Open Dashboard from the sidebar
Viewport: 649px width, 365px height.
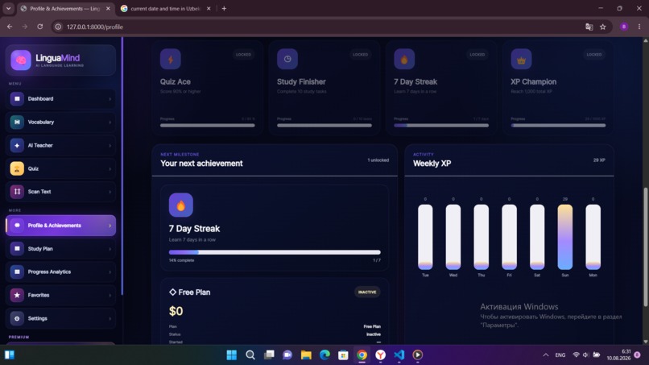click(x=60, y=98)
